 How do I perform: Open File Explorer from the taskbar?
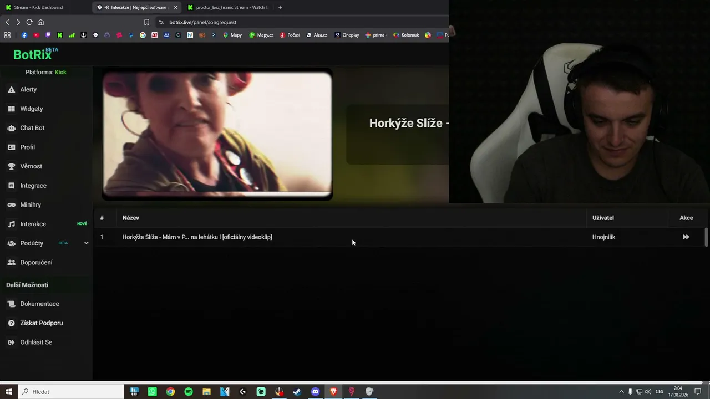(206, 392)
